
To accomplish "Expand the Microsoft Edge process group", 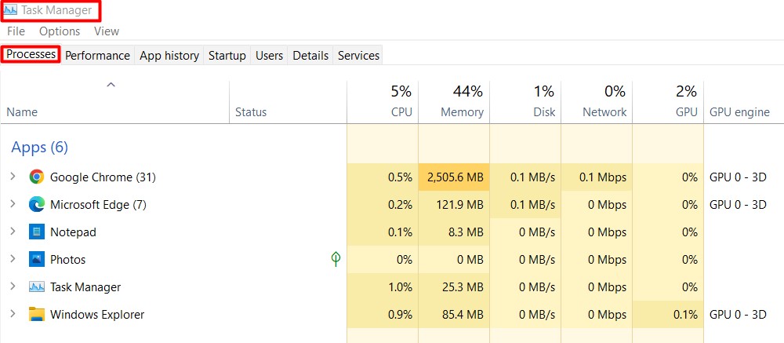I will pyautogui.click(x=13, y=205).
